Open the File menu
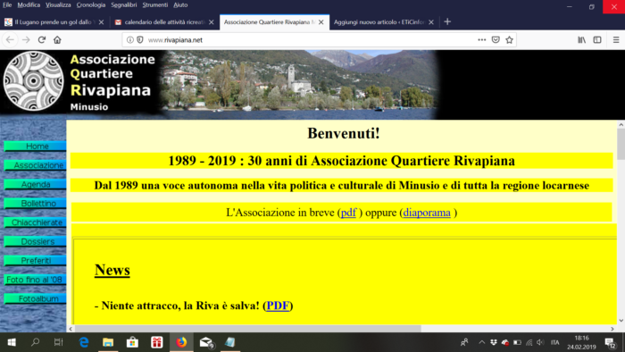This screenshot has height=352, width=625. click(x=7, y=4)
